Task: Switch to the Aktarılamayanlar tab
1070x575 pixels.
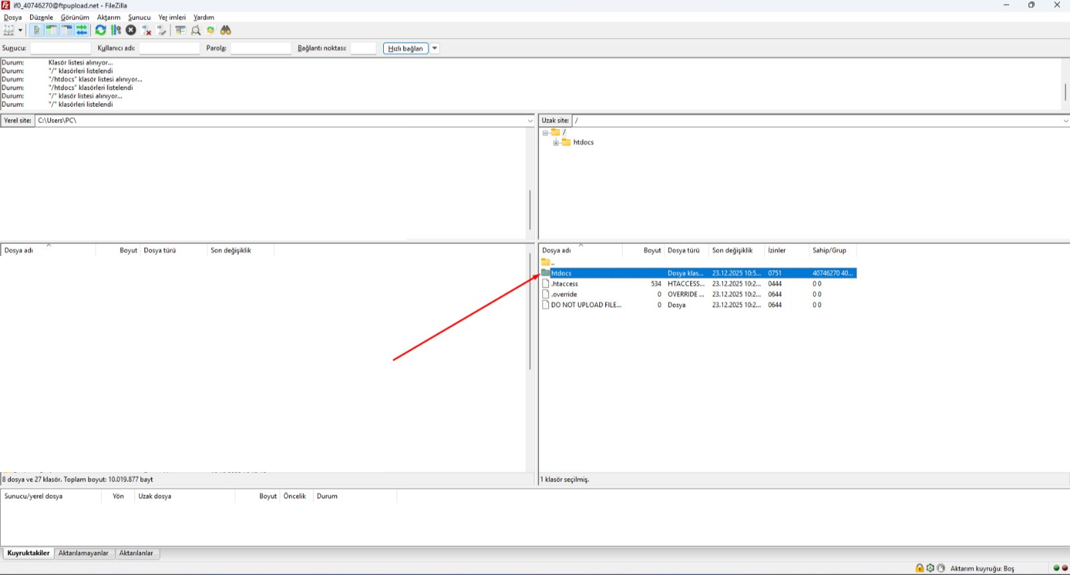Action: (83, 554)
